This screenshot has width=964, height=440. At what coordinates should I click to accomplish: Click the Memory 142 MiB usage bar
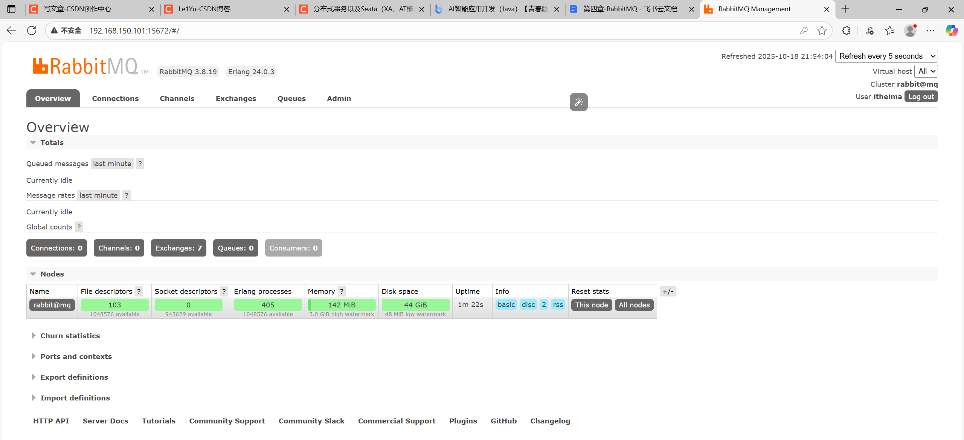tap(342, 305)
